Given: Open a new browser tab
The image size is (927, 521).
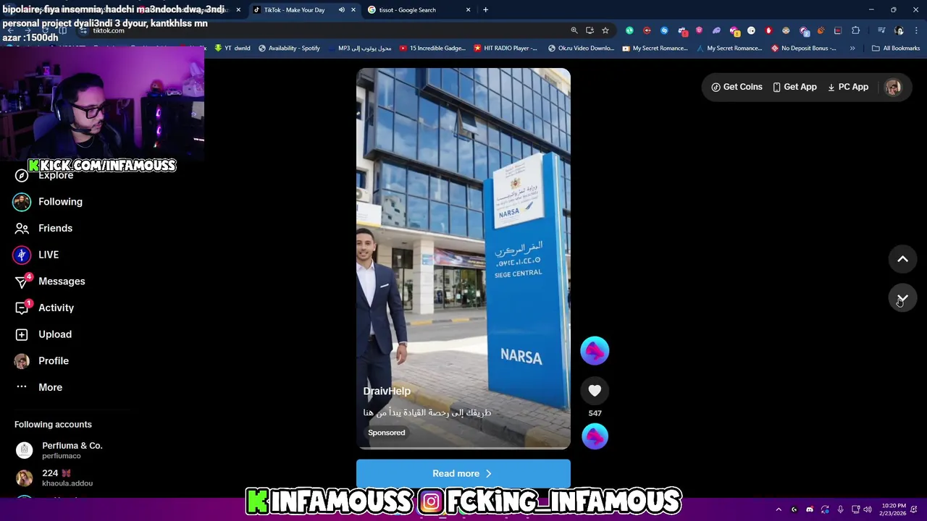Looking at the screenshot, I should coord(485,10).
